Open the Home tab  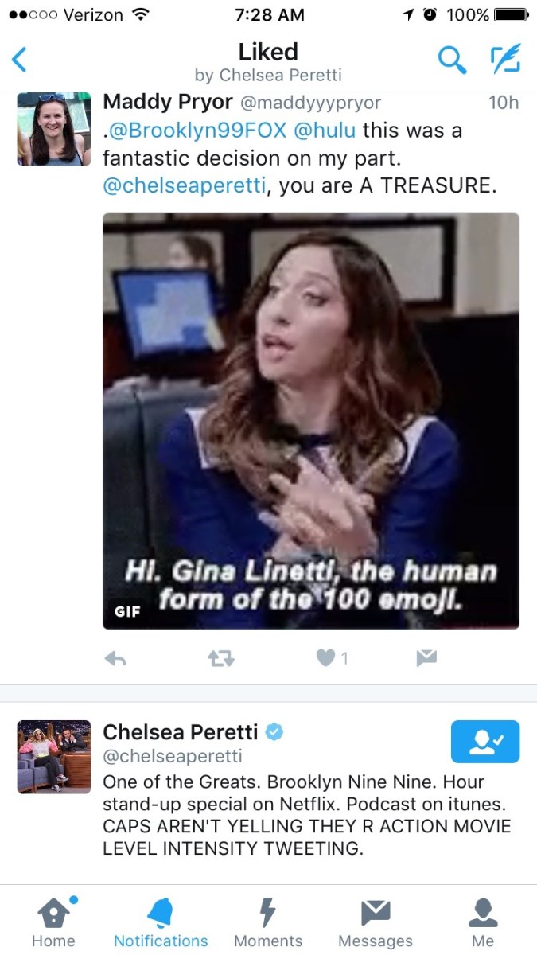(x=53, y=922)
